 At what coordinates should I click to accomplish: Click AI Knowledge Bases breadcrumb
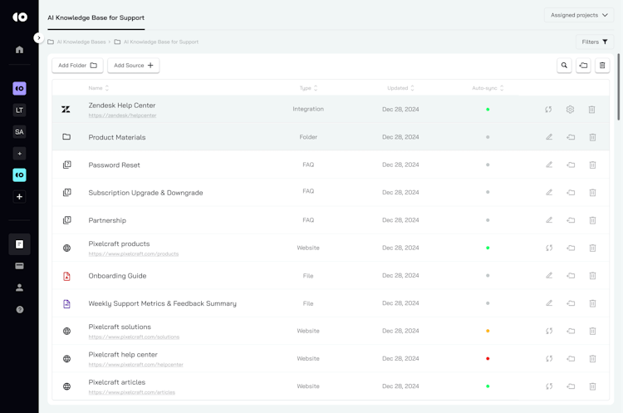[x=81, y=42]
